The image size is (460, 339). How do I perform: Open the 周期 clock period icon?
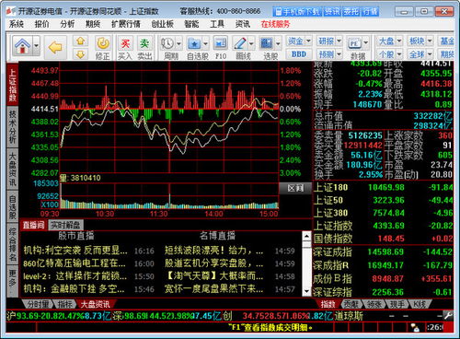point(167,43)
